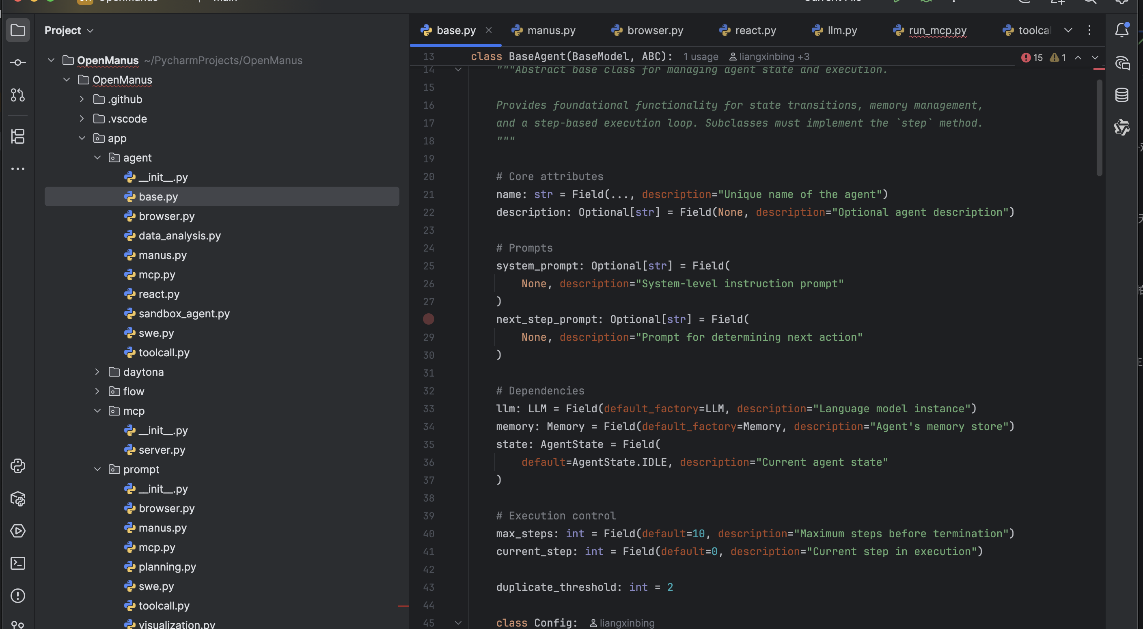This screenshot has width=1143, height=629.
Task: Collapse the agent folder in tree
Action: click(97, 158)
